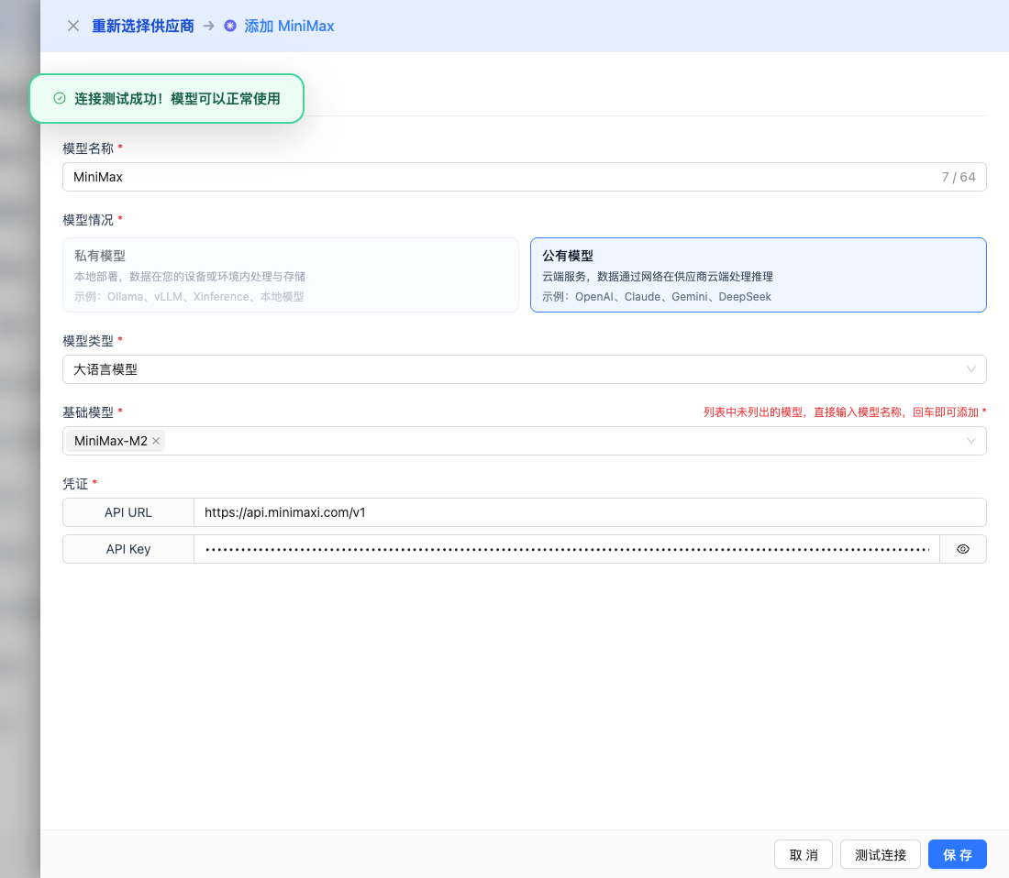This screenshot has width=1009, height=878.
Task: Close the add-model drawer with the X icon
Action: pyautogui.click(x=73, y=26)
